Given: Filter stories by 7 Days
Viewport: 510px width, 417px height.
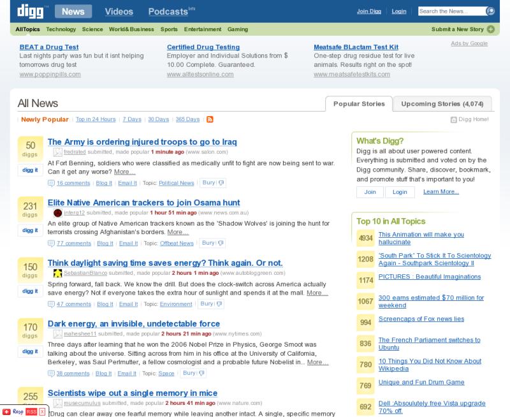Looking at the screenshot, I should point(132,119).
